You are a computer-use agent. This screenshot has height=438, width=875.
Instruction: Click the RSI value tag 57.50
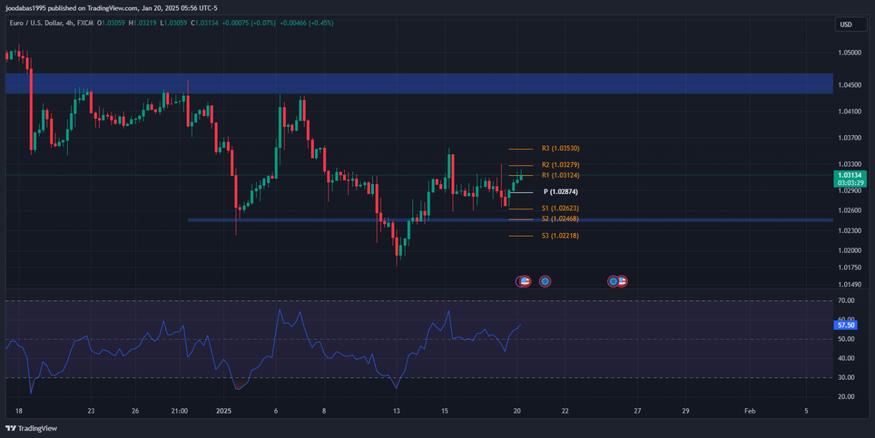click(x=846, y=326)
